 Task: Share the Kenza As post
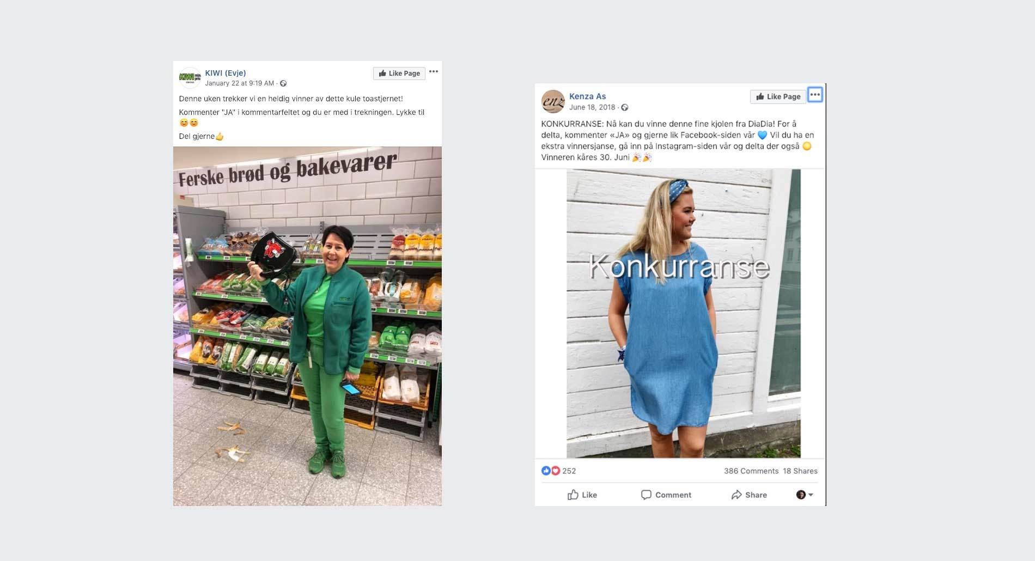(749, 495)
